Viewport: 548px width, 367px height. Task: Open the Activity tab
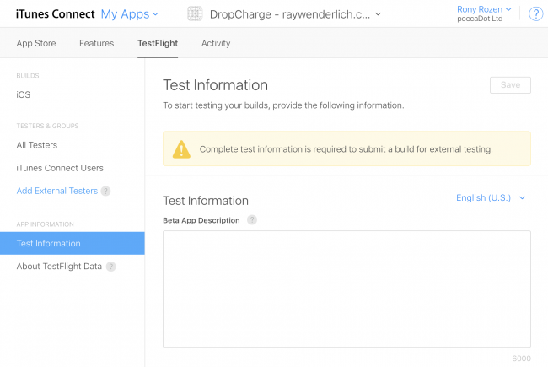(216, 43)
